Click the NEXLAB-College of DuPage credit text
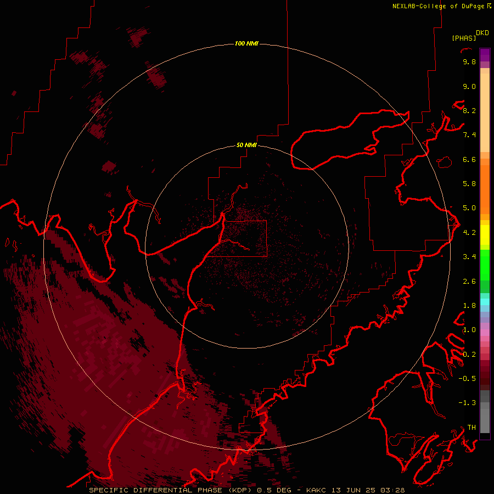Screen dimensions: 494x494 [439, 6]
